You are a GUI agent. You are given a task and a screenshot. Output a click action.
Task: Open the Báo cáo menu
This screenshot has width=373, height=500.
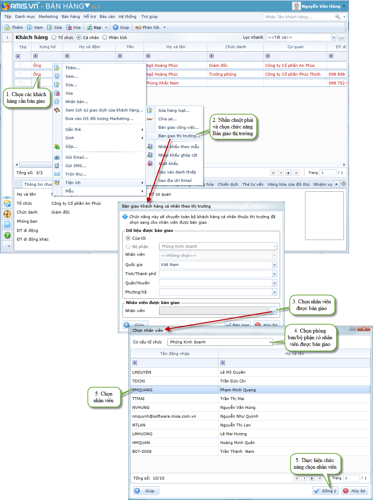(107, 17)
